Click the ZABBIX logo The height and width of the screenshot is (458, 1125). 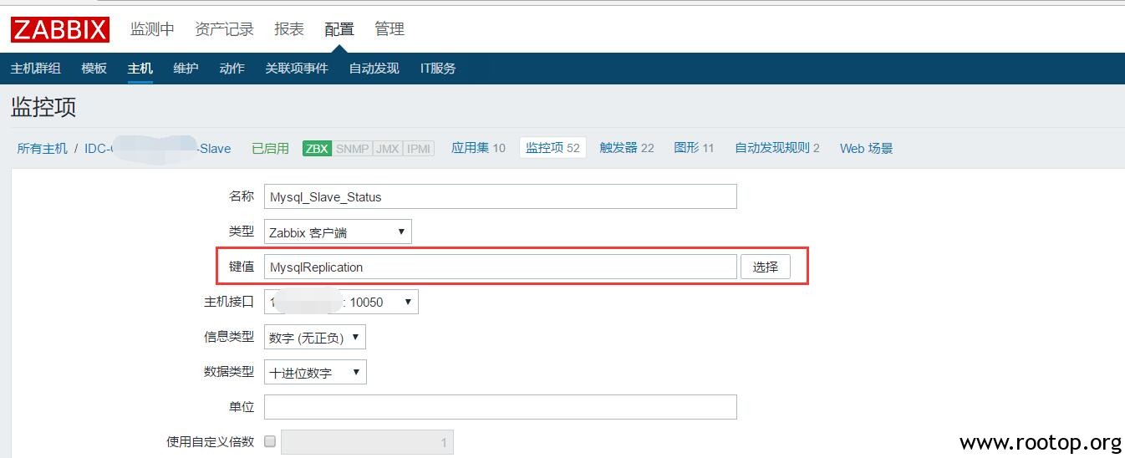[x=60, y=29]
